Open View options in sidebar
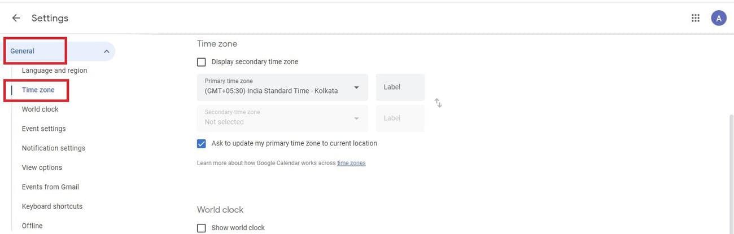Screen dimensions: 734x234 (x=42, y=167)
